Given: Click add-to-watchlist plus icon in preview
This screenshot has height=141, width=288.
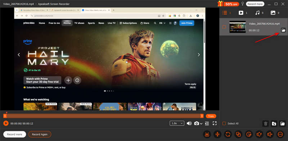Looking at the screenshot, I should point(68,80).
